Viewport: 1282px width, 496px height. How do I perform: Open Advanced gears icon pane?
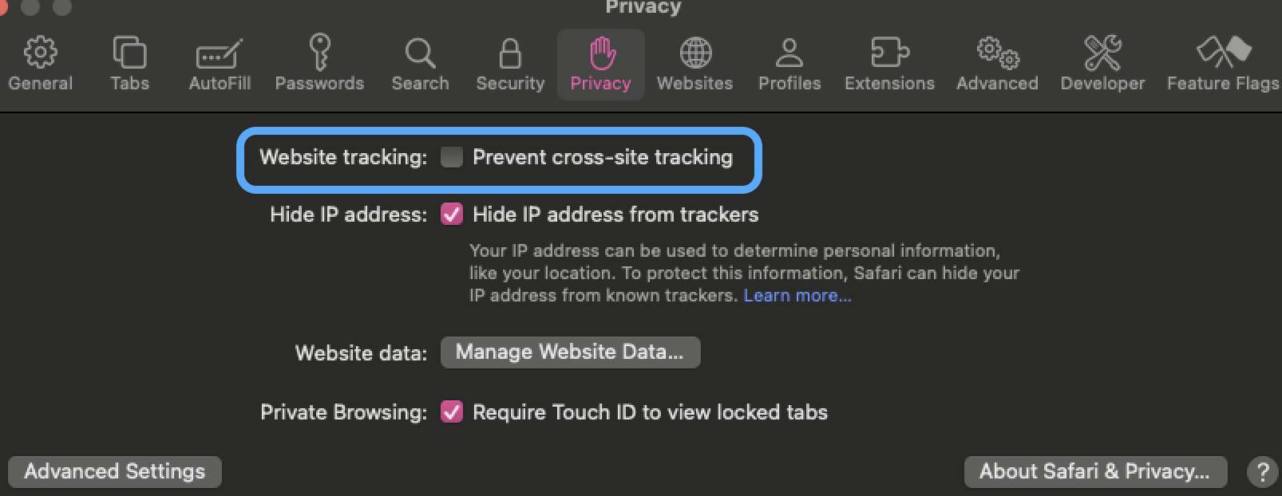(x=998, y=53)
